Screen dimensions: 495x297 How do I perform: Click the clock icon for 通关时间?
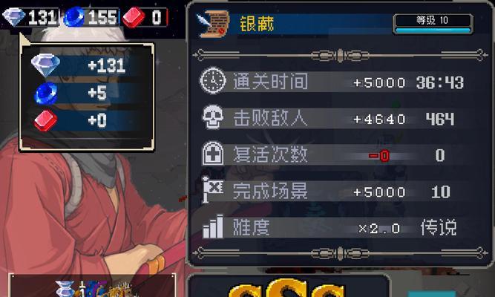[213, 81]
